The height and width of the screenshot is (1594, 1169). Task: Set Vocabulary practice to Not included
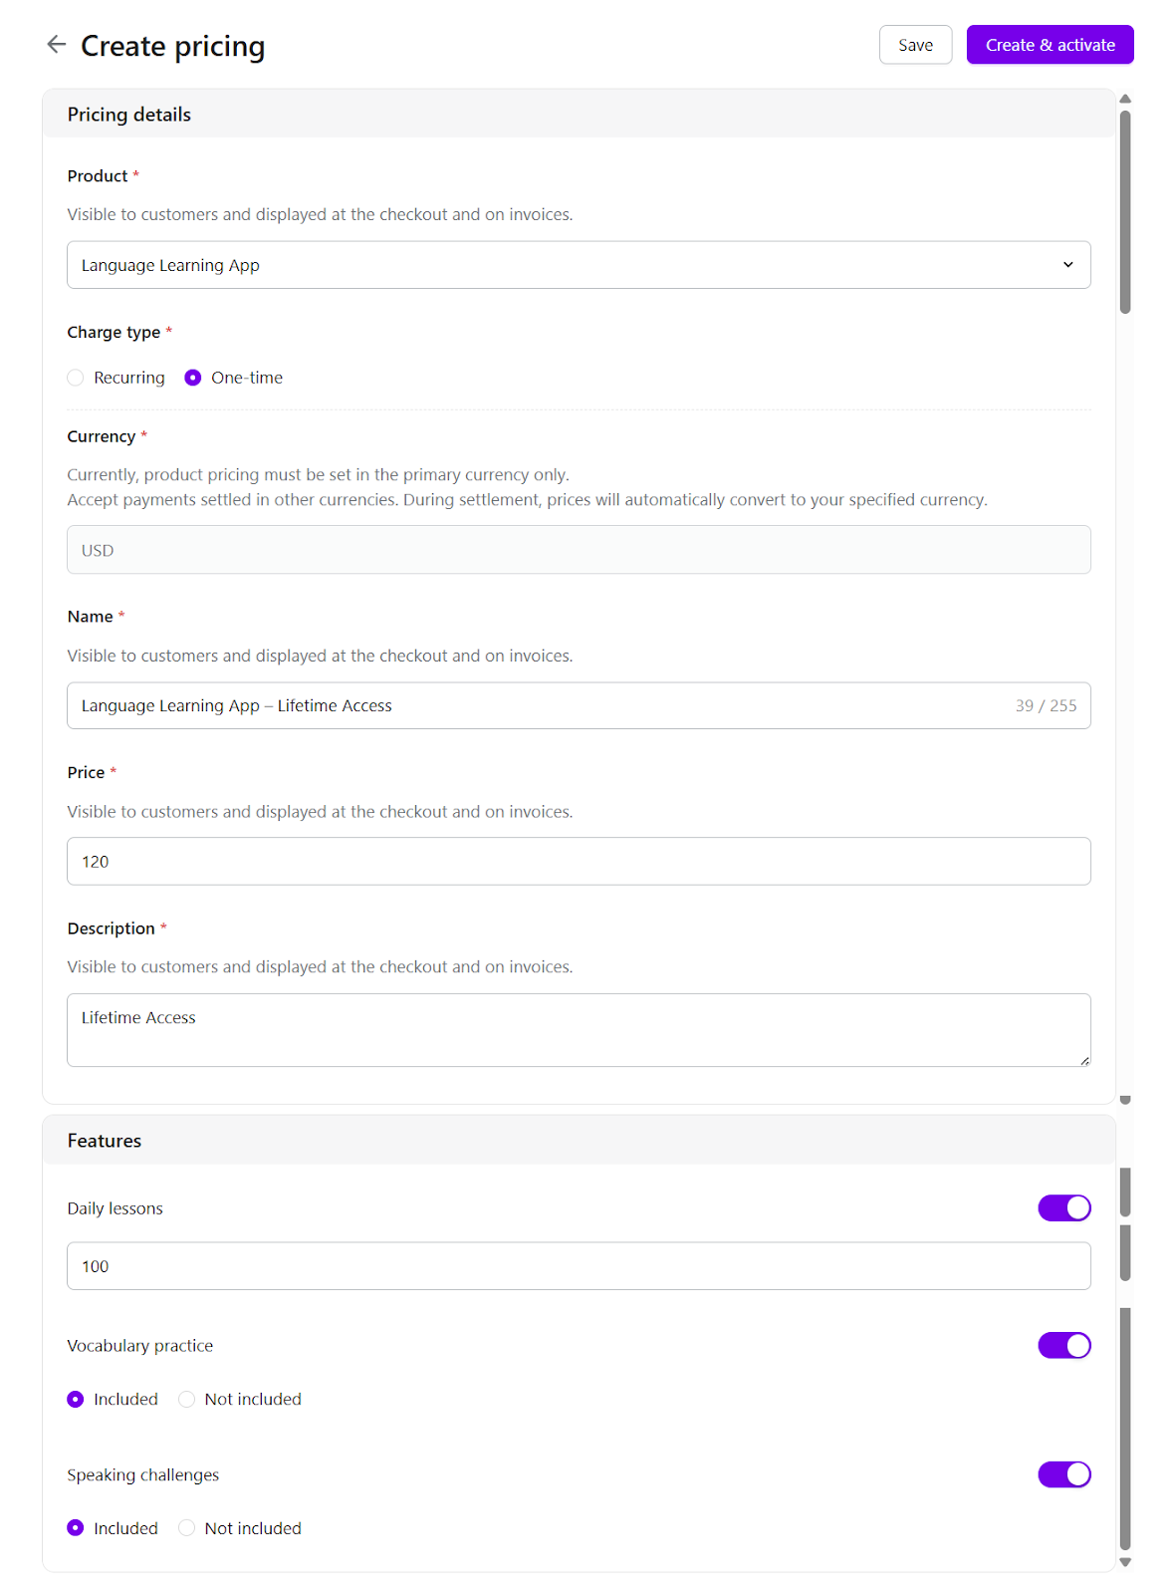click(187, 1400)
